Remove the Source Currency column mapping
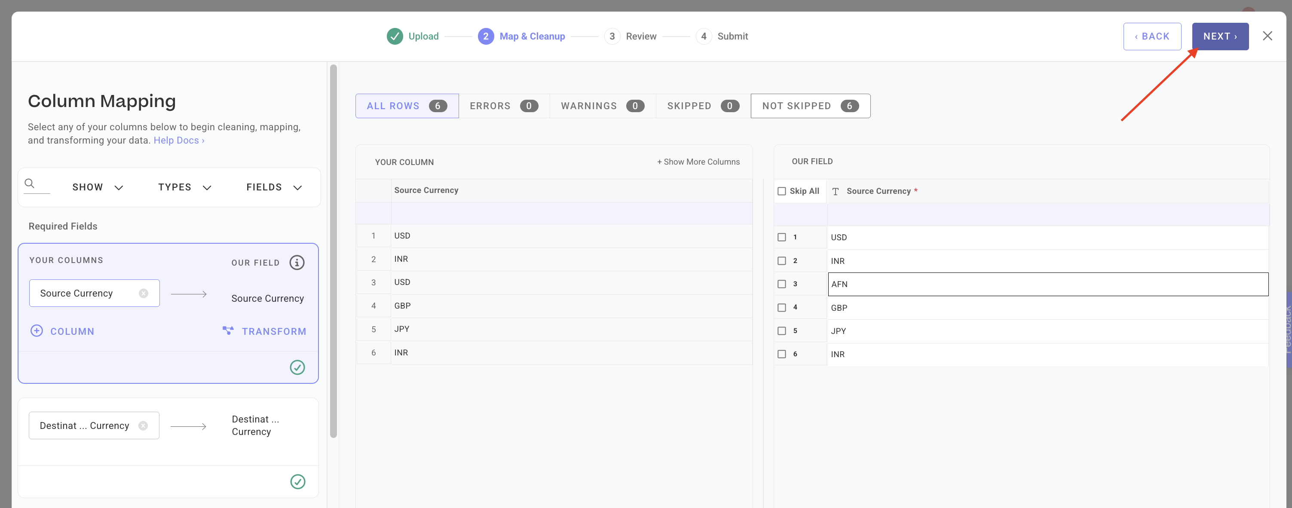This screenshot has height=508, width=1292. [144, 294]
